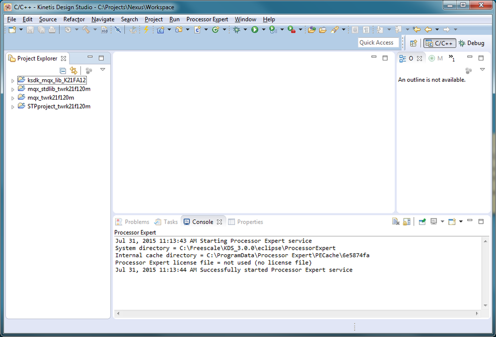Open the External Tools dropdown arrow
Screen dimensions: 496x337
[300, 30]
